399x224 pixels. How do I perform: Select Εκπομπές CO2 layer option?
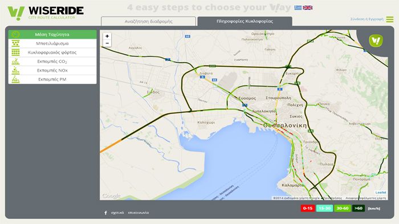click(52, 62)
